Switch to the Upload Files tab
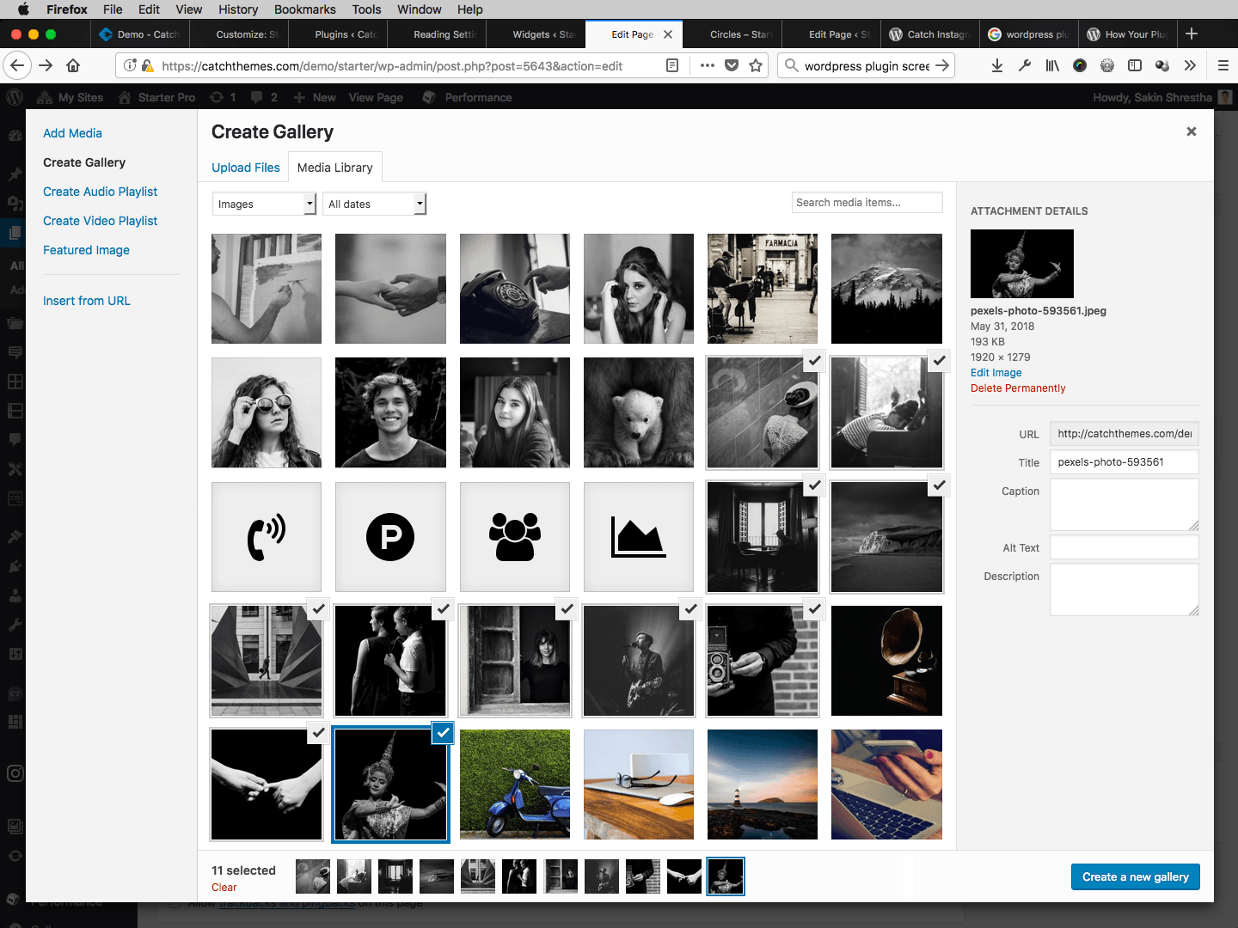The width and height of the screenshot is (1238, 928). (x=246, y=168)
